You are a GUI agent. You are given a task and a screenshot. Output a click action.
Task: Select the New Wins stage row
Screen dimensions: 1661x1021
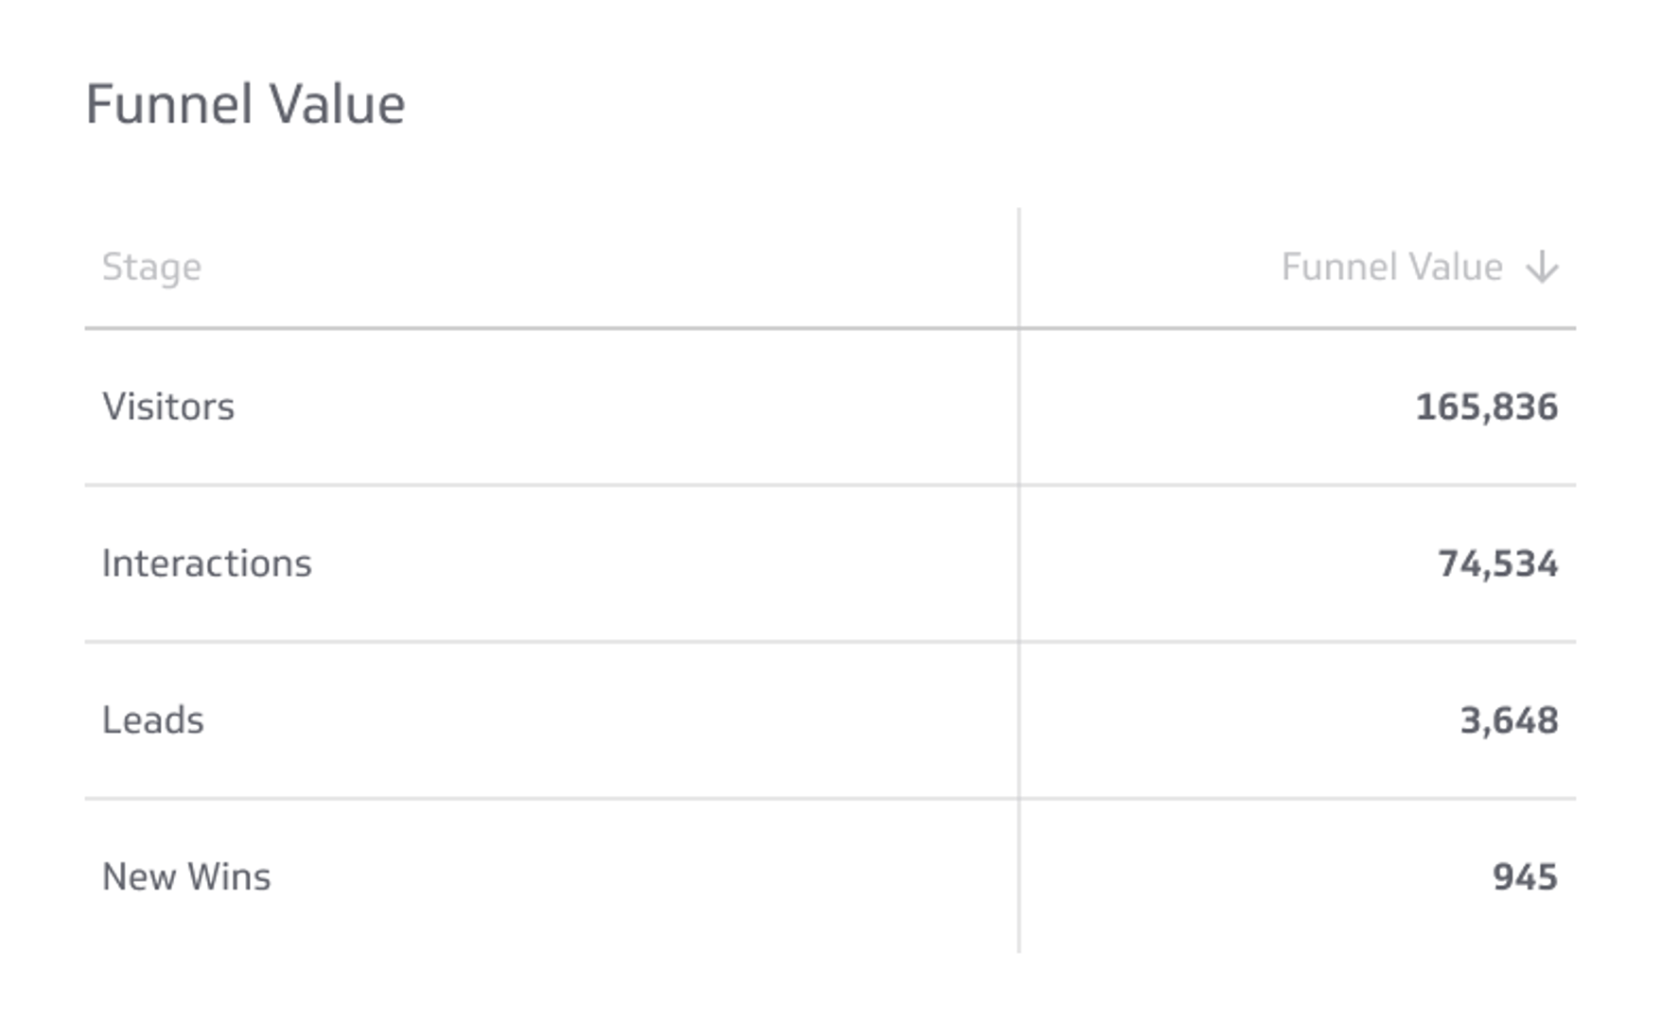pos(568,876)
